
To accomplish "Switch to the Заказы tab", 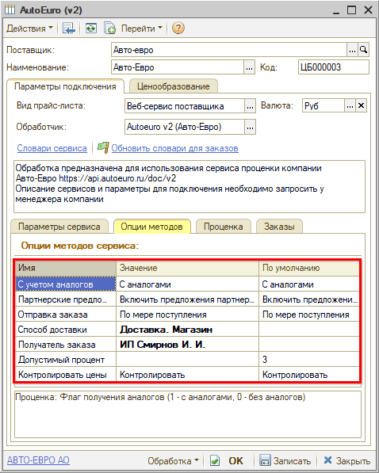I will pyautogui.click(x=279, y=227).
